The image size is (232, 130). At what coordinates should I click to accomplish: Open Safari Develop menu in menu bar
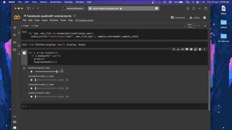[x=69, y=2]
